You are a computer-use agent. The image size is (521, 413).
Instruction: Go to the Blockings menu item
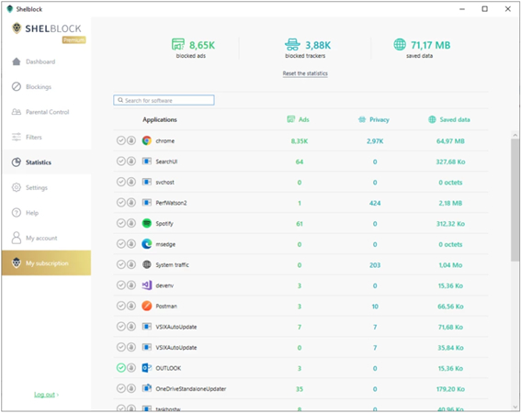pos(47,86)
